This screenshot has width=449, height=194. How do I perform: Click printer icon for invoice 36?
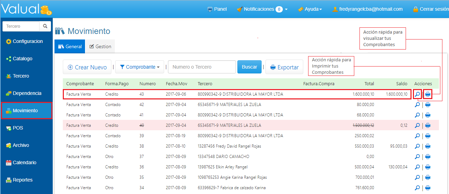click(428, 167)
